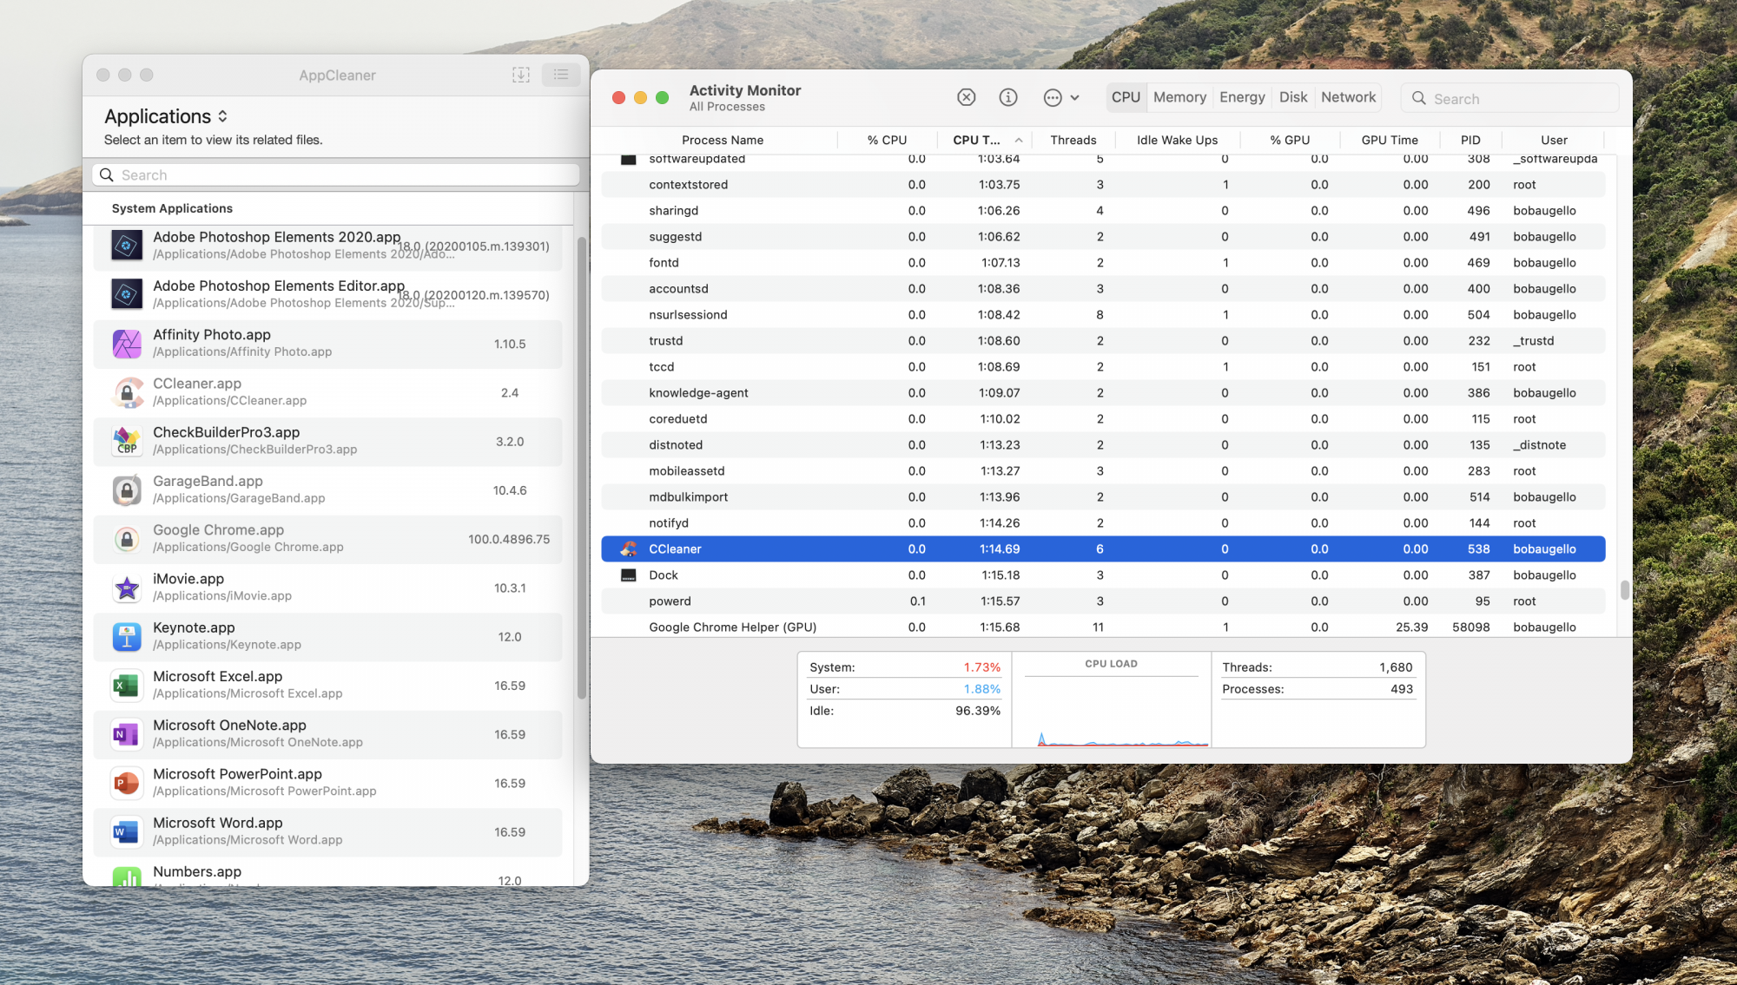Select the knowledge-agent process row

1103,393
